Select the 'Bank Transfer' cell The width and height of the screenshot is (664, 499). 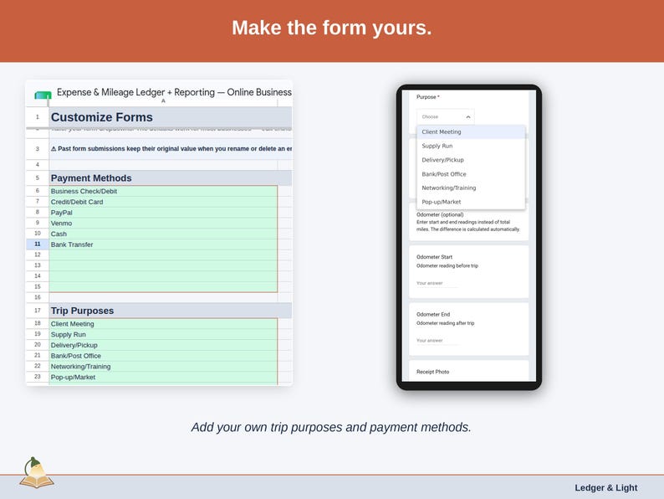click(x=163, y=244)
